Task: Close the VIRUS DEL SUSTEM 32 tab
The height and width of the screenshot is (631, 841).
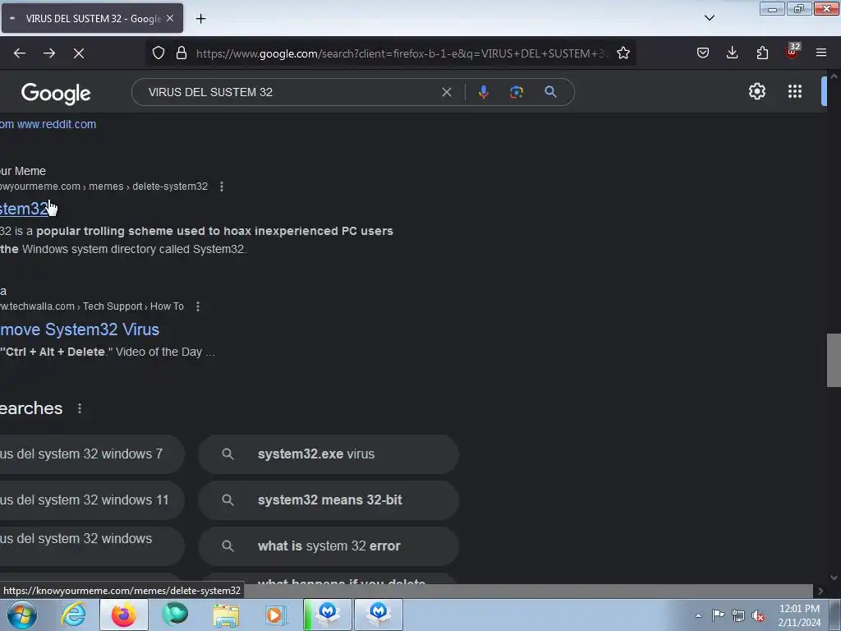Action: coord(170,18)
